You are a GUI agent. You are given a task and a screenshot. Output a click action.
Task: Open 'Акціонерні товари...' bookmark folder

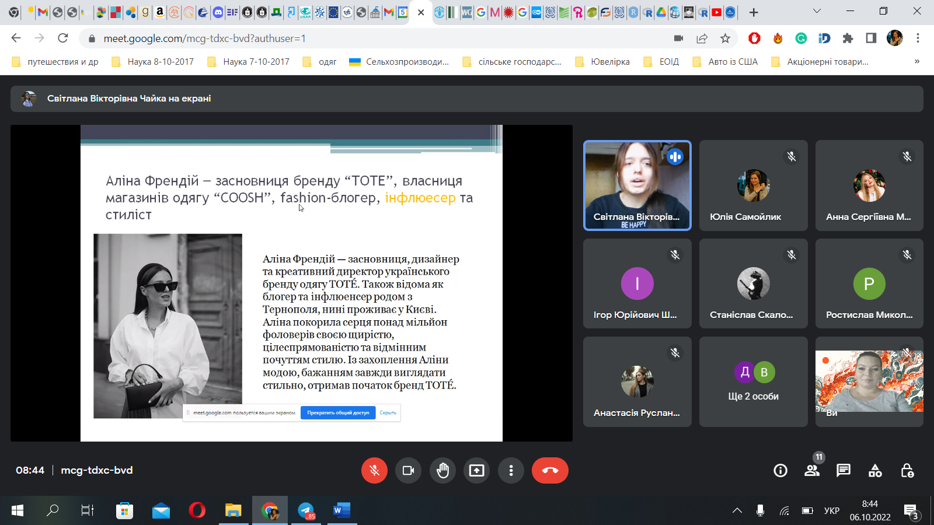[820, 62]
